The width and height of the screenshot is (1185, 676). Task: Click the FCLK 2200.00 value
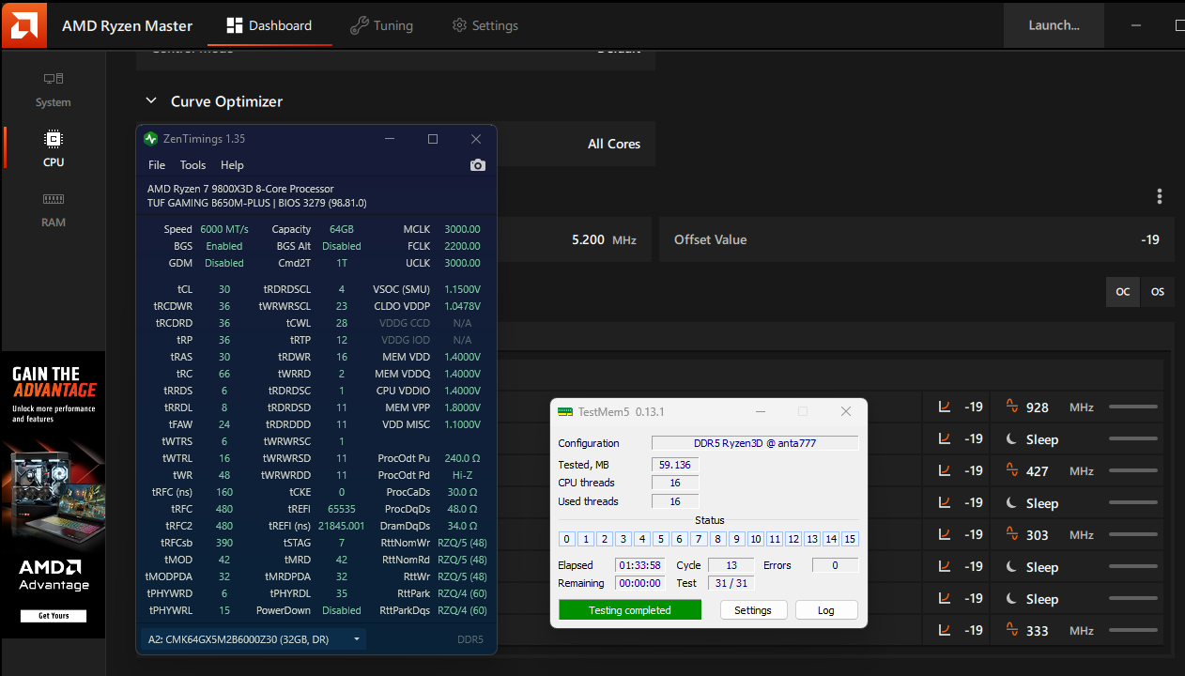pyautogui.click(x=462, y=246)
